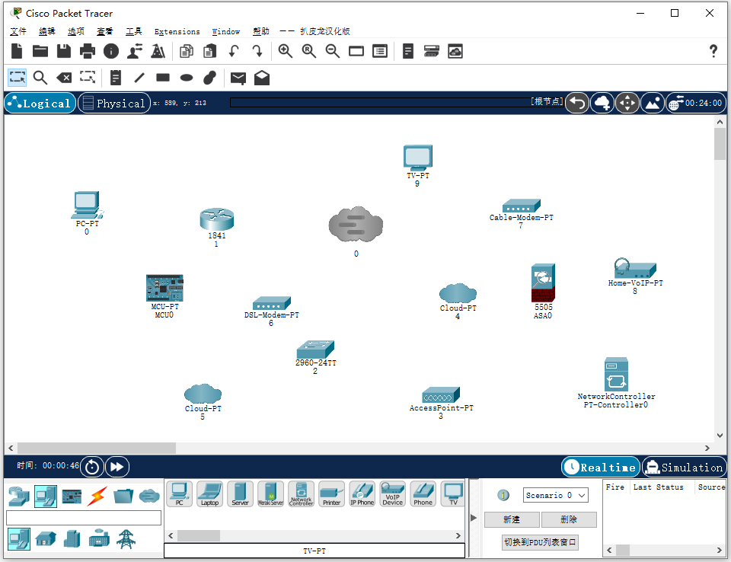Select the TV-PT end device icon
Image resolution: width=731 pixels, height=562 pixels.
tap(453, 494)
